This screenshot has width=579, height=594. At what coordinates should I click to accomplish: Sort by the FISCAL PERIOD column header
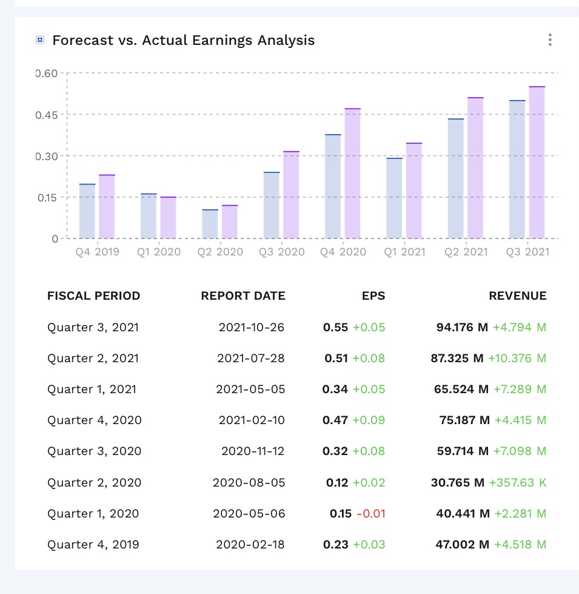coord(93,296)
